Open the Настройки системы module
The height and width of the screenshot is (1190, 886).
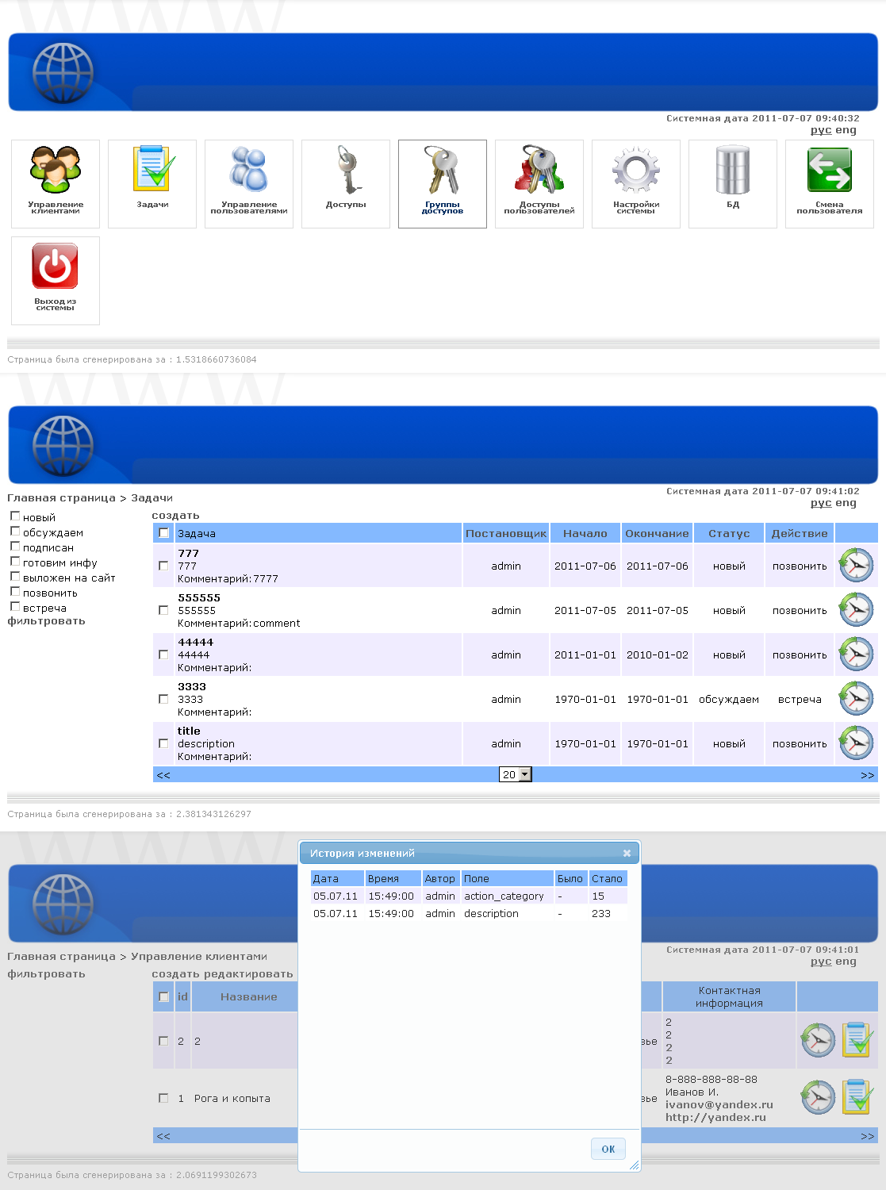[635, 183]
